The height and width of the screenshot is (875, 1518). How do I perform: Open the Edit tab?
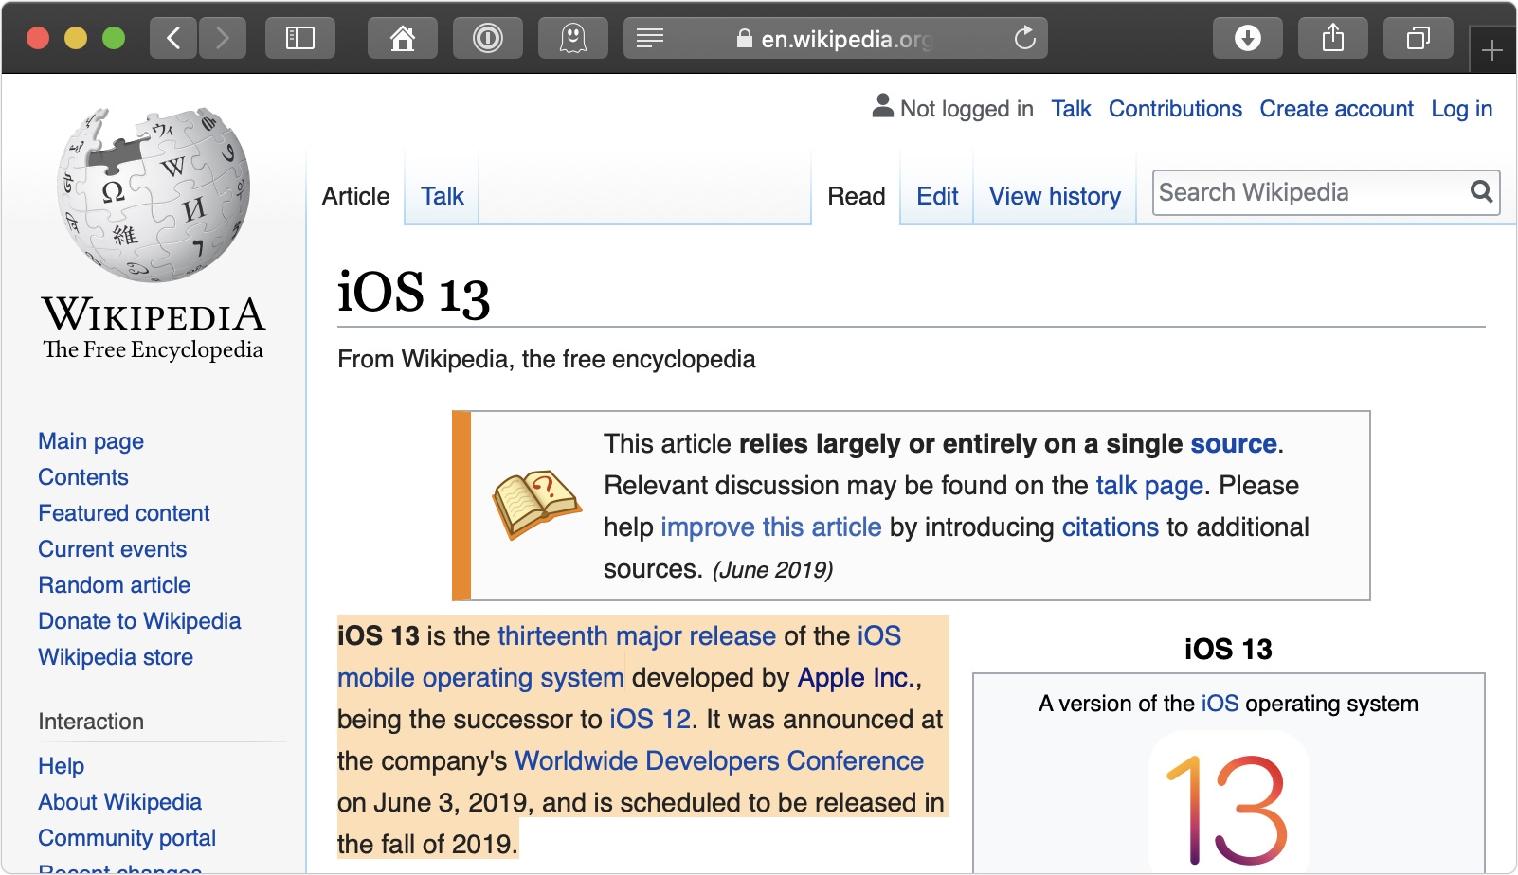pyautogui.click(x=937, y=196)
